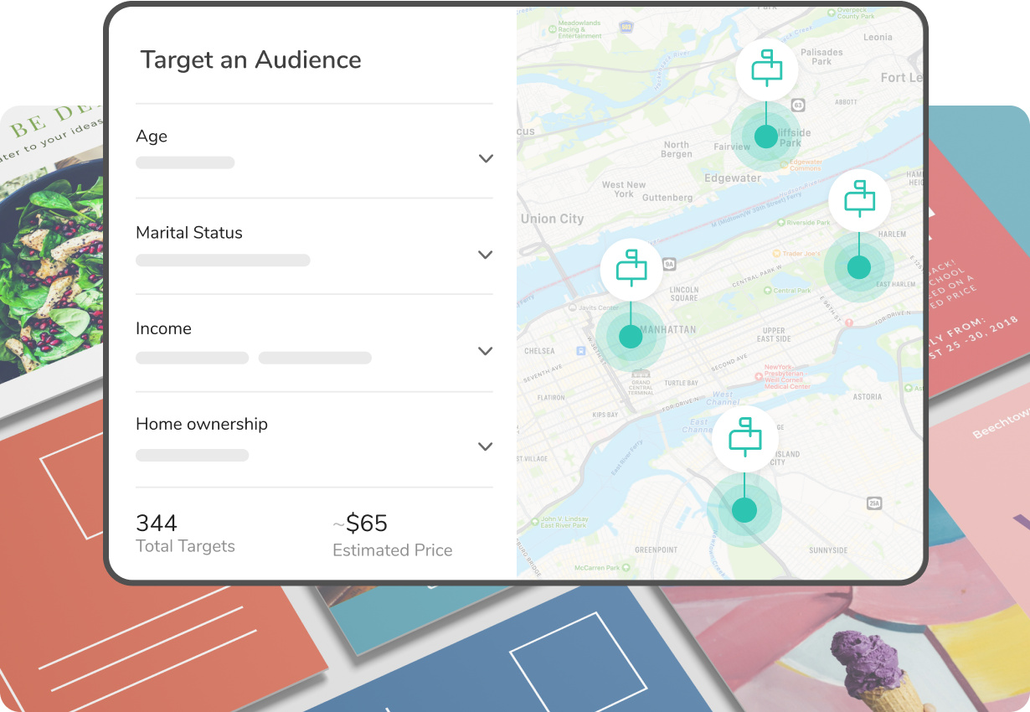This screenshot has width=1030, height=712.
Task: Open the Home ownership dropdown chevron
Action: click(x=486, y=446)
